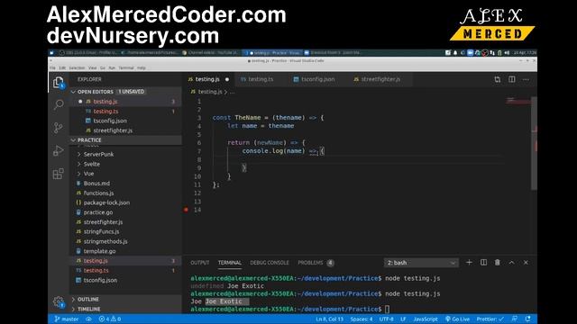Open the errors and warnings status indicator
Image resolution: width=577 pixels, height=324 pixels.
click(110, 319)
